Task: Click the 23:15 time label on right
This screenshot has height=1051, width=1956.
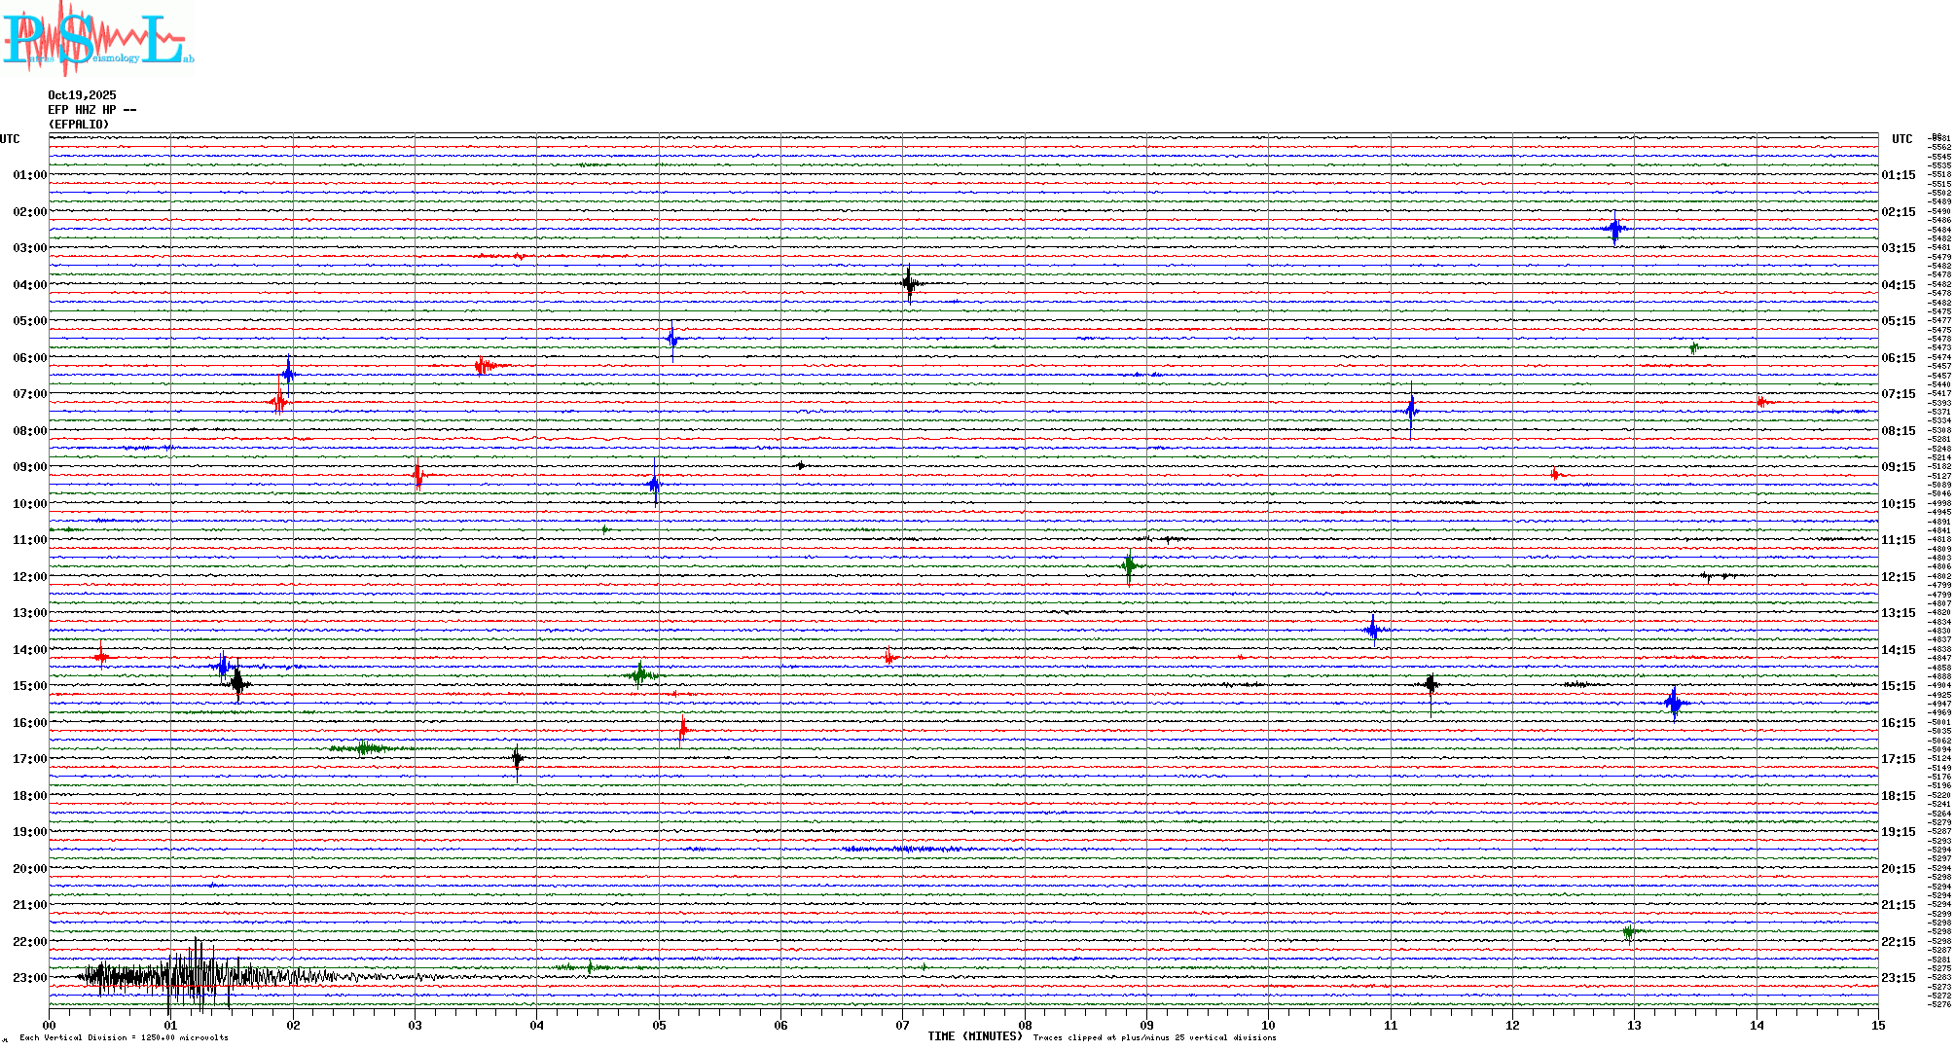Action: tap(1898, 978)
